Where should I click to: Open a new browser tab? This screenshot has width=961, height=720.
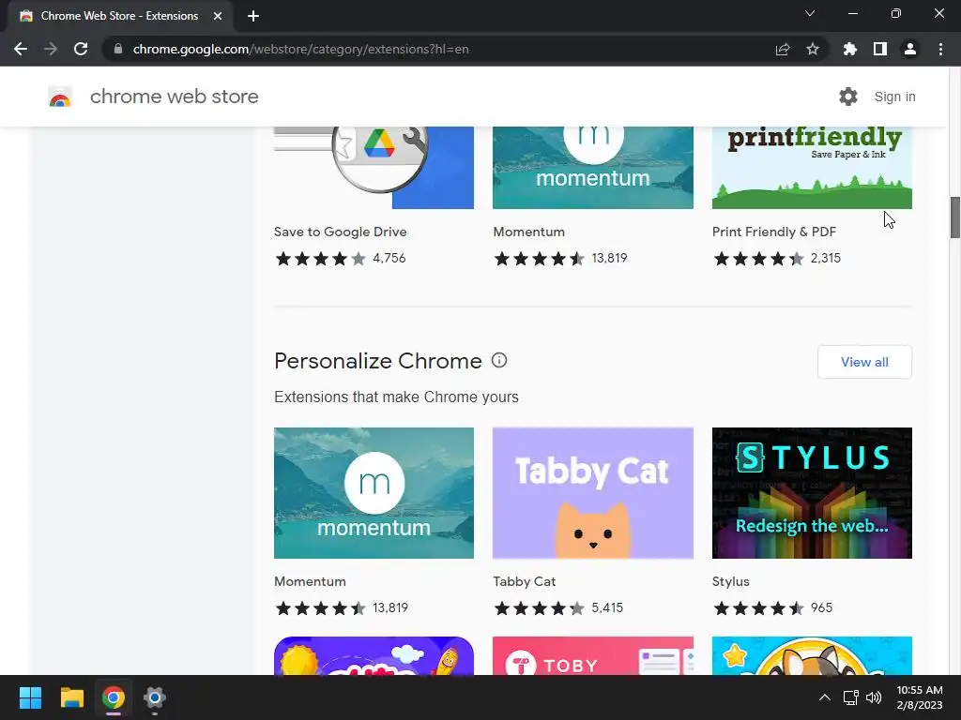pos(253,16)
